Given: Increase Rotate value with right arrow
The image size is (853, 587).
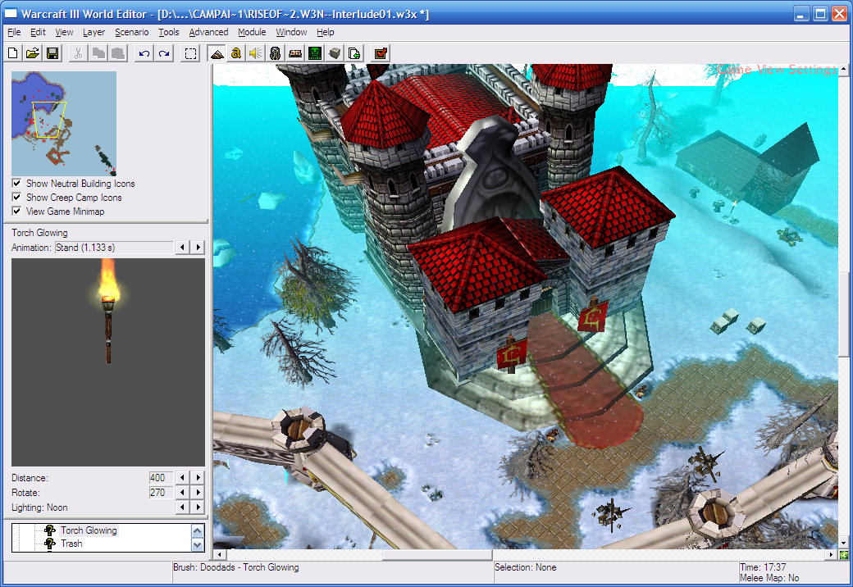Looking at the screenshot, I should (198, 493).
